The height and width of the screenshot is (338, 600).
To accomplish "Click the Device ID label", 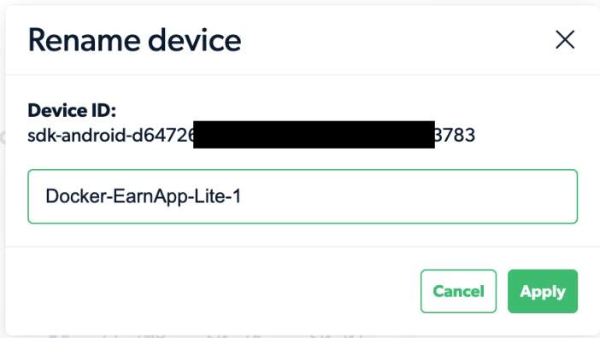I will point(72,111).
